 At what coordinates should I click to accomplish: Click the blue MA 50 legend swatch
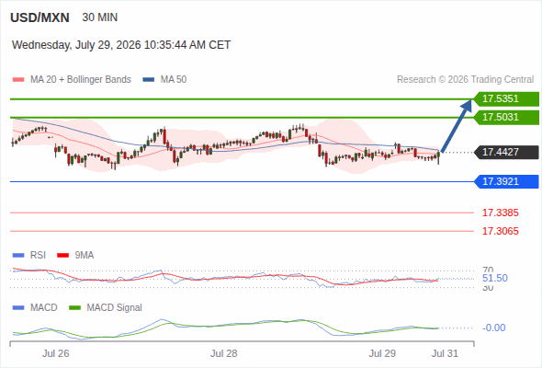coord(148,80)
